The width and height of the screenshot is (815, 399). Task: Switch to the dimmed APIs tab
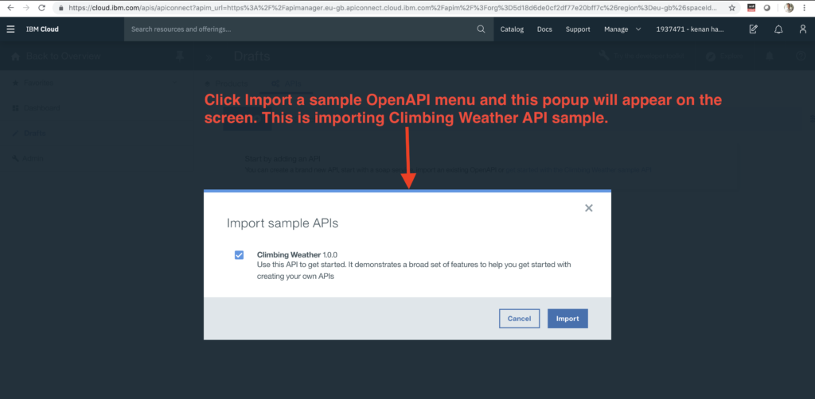tap(286, 83)
